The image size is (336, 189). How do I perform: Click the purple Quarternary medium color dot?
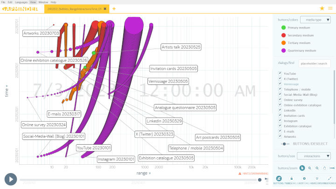click(x=283, y=50)
